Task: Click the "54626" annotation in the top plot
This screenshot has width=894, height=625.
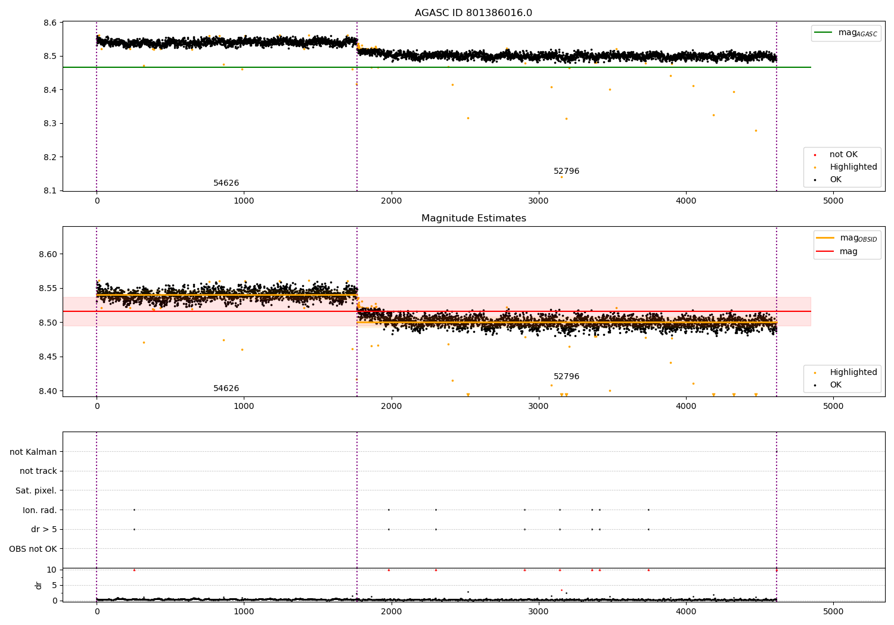Action: point(226,183)
